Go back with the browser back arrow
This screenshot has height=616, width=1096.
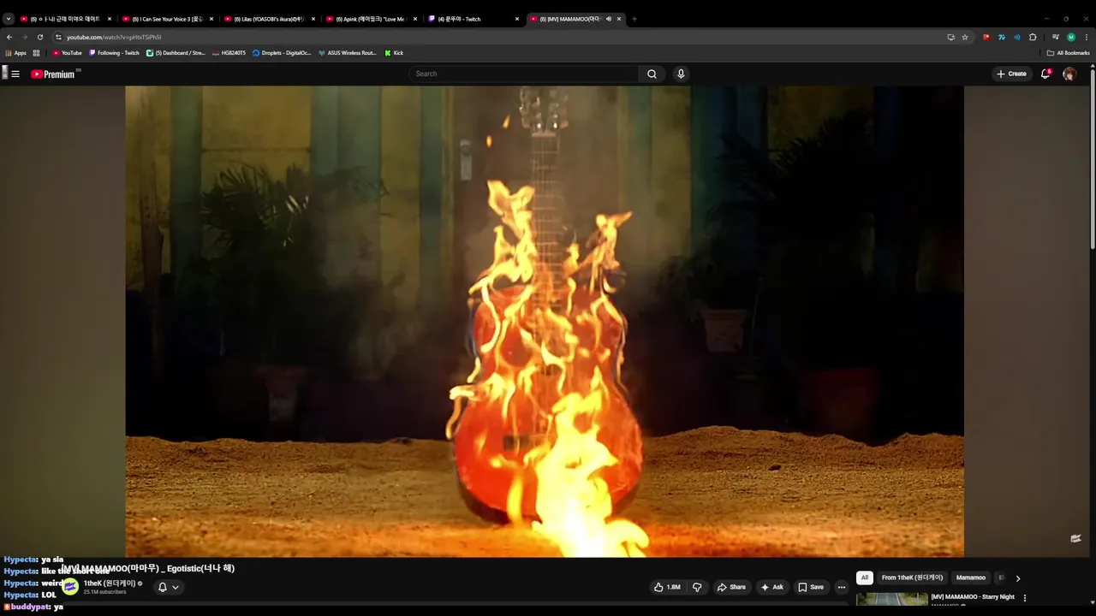(9, 37)
